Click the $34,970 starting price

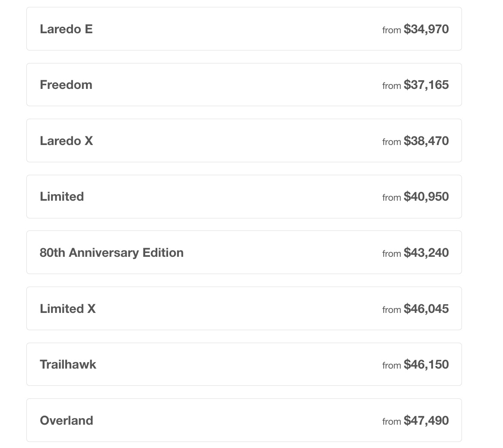(x=426, y=29)
